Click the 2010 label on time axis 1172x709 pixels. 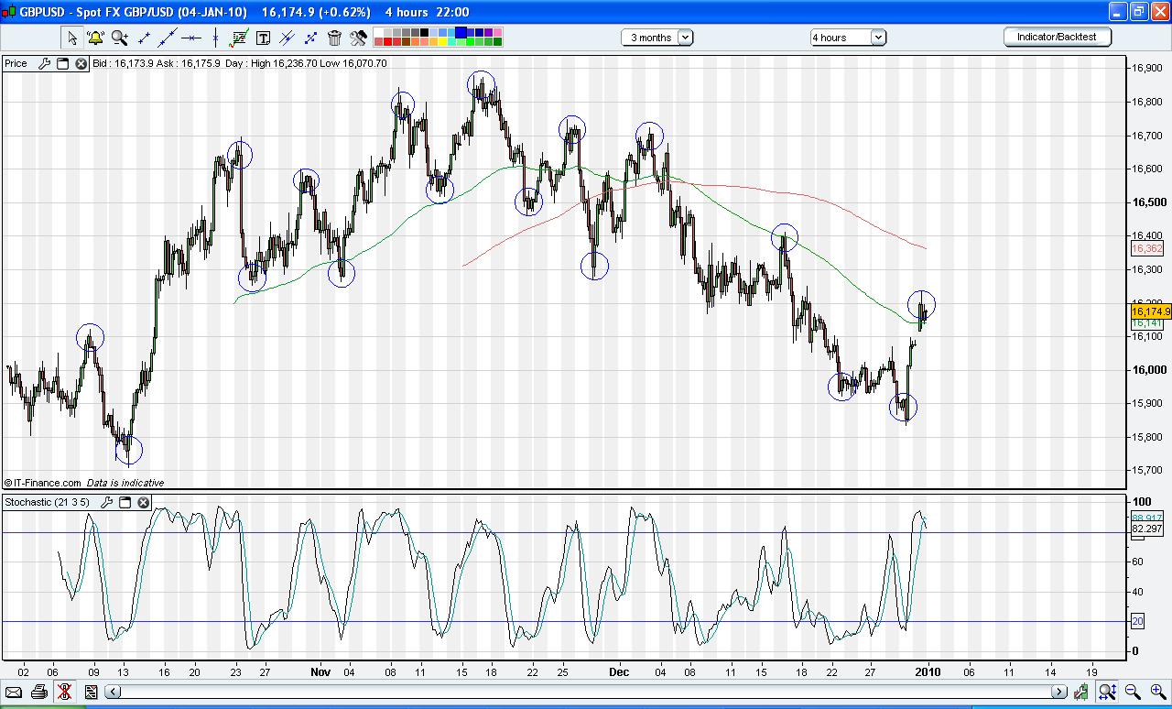click(x=928, y=671)
